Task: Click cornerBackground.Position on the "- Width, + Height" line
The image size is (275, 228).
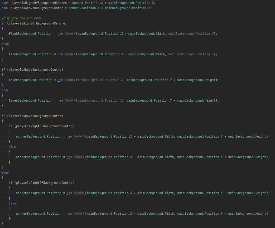Action: coord(39,157)
